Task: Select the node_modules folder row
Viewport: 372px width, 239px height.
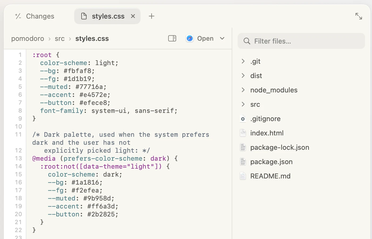Action: click(301, 90)
